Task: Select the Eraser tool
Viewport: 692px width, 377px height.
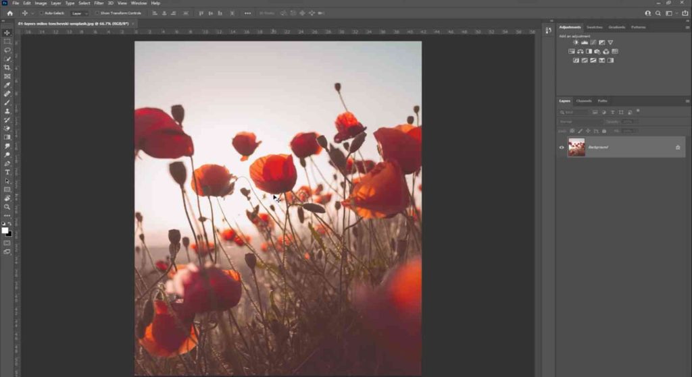Action: 7,129
